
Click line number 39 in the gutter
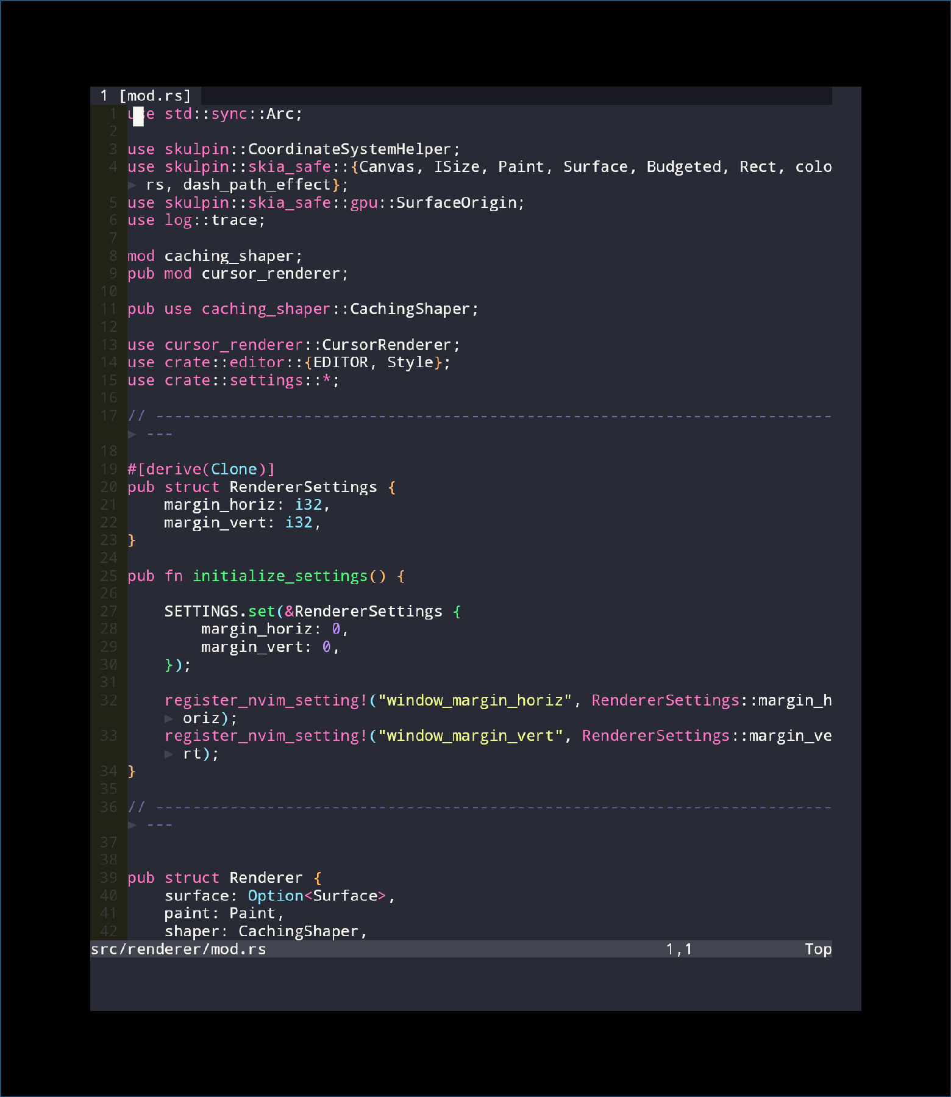[109, 878]
